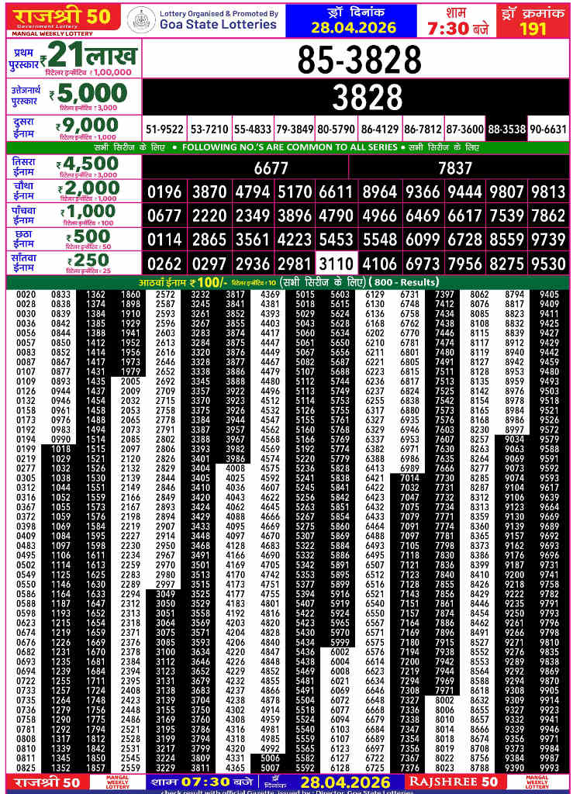Viewport: 573px width, 794px height.
Task: Click the sixth prize amount ₹500
Action: [88, 236]
